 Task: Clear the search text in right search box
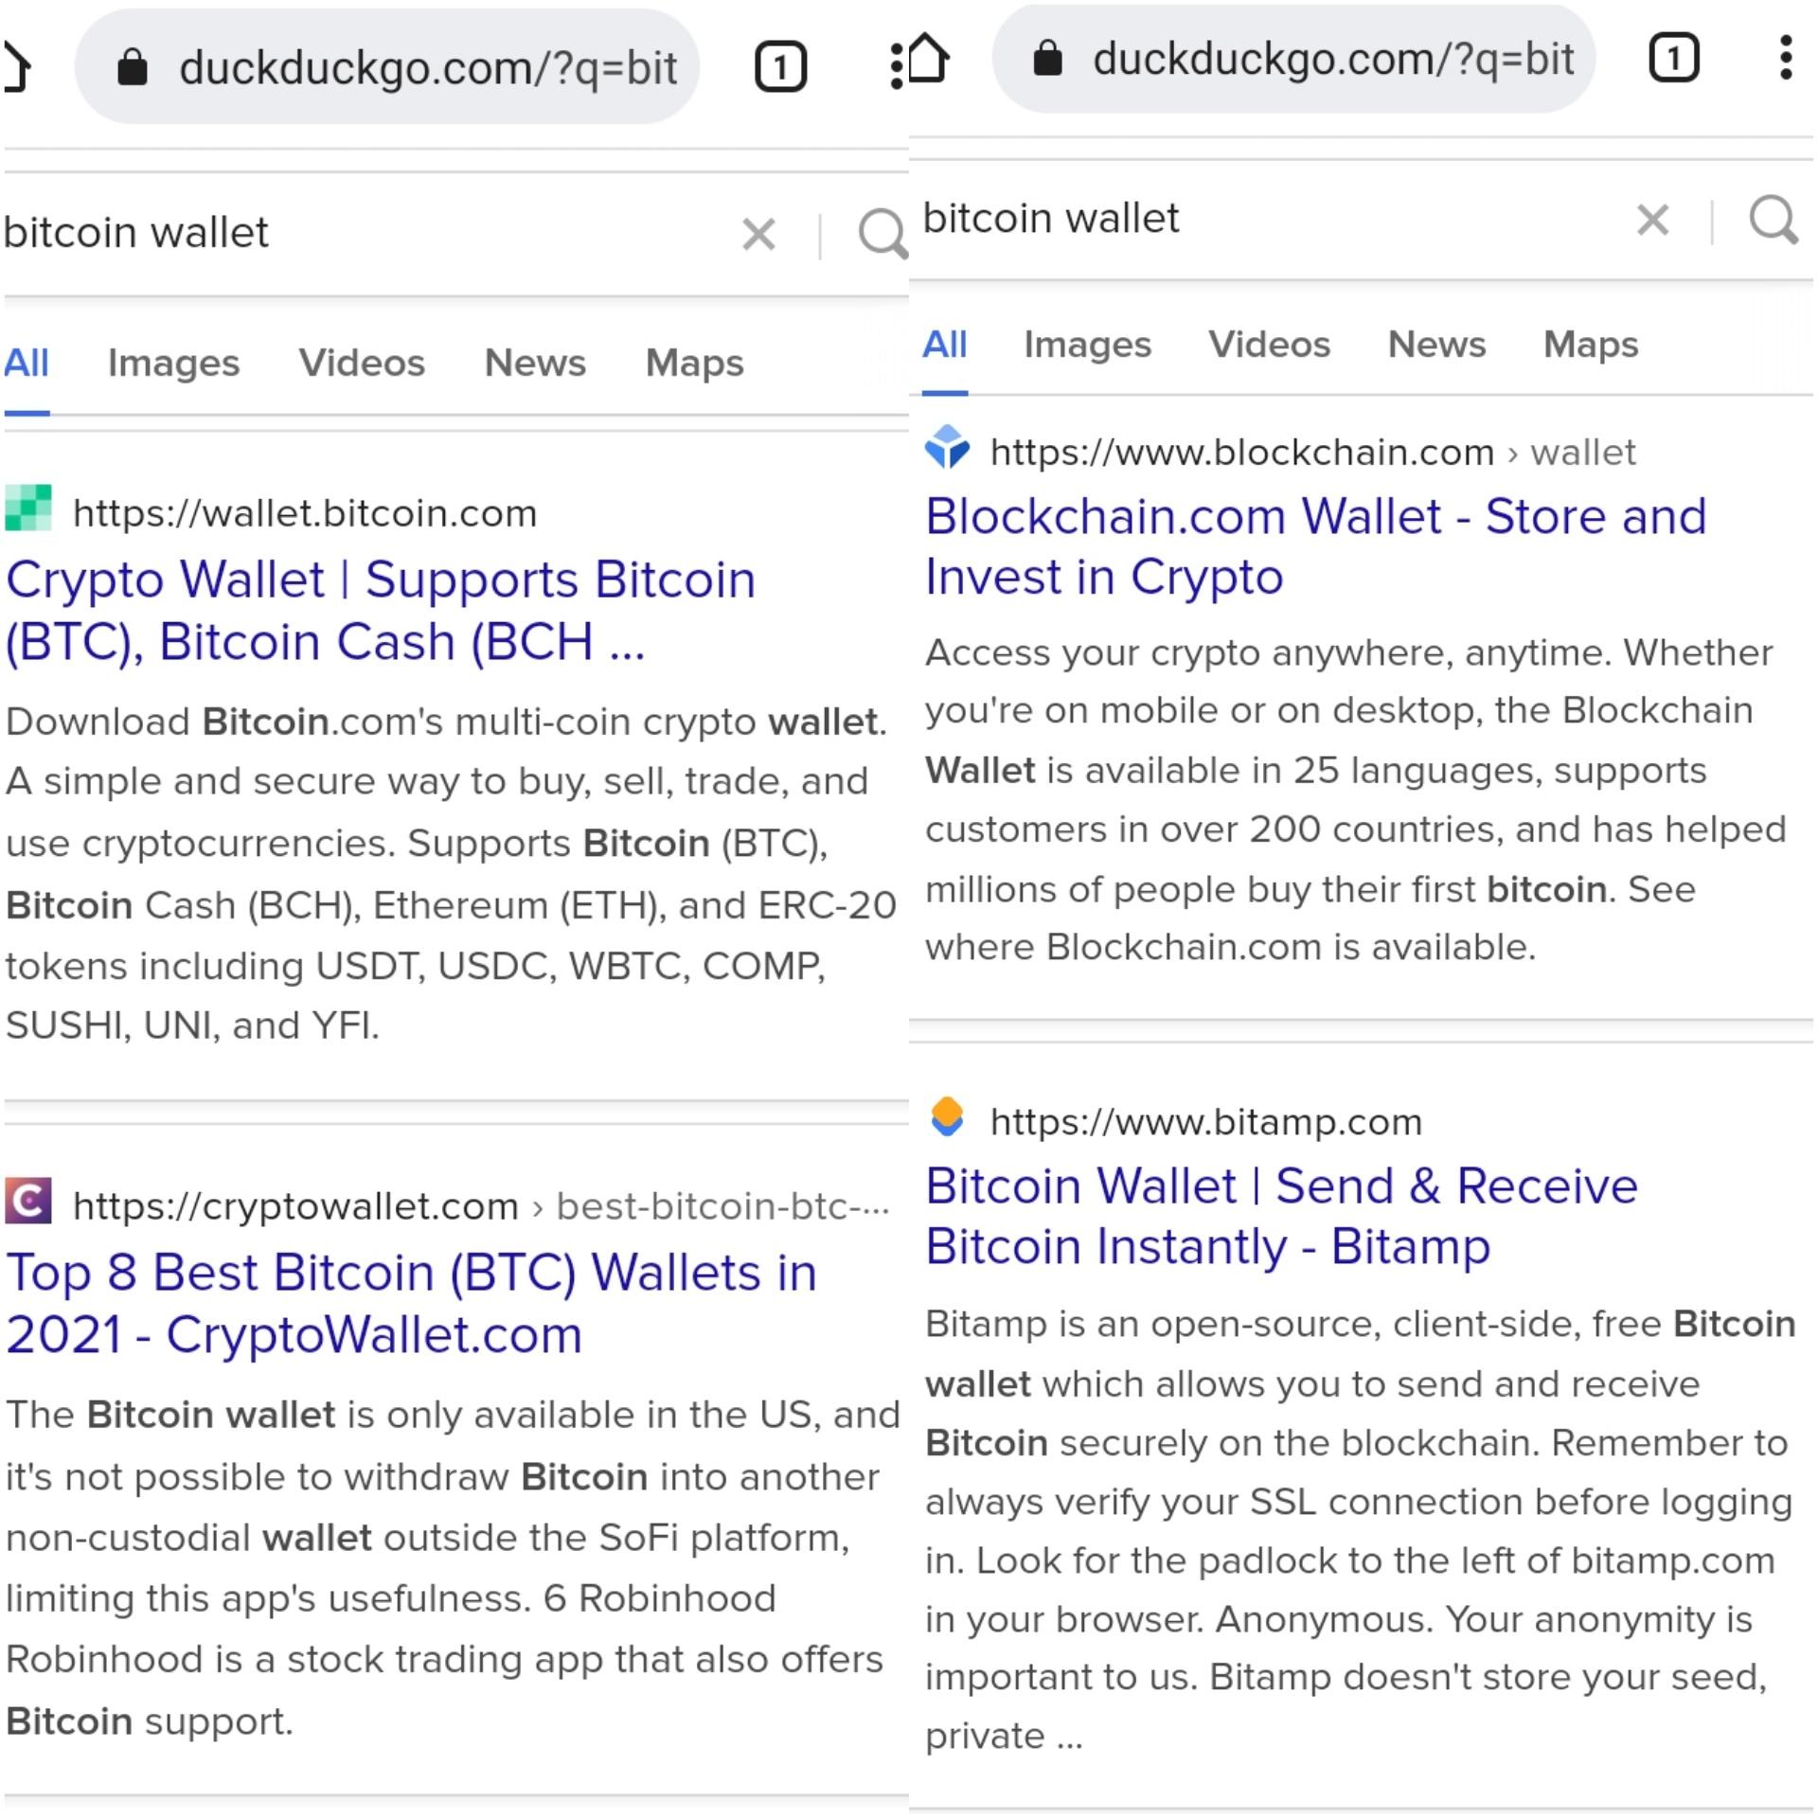click(1652, 219)
